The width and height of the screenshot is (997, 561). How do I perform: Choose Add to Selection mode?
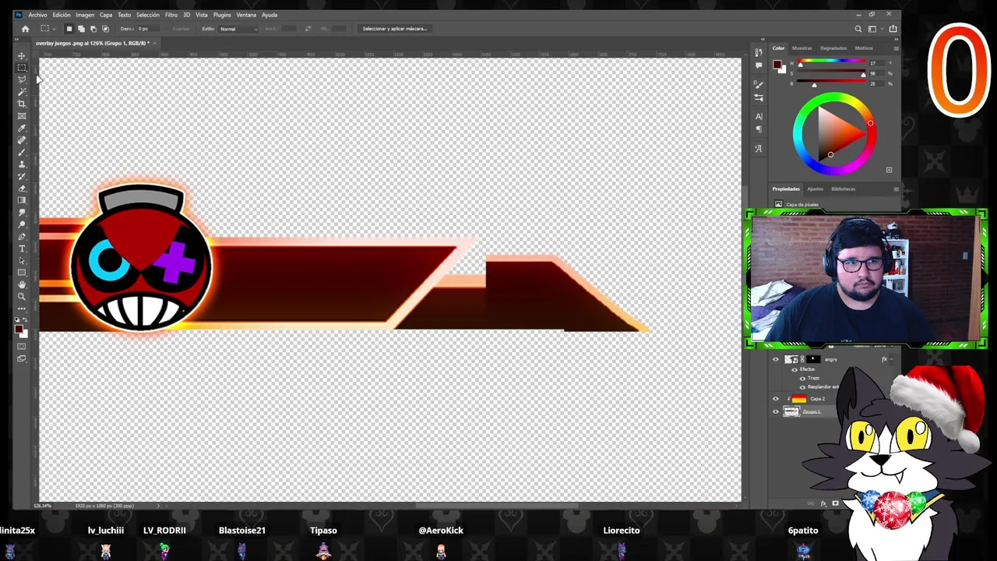coord(81,29)
